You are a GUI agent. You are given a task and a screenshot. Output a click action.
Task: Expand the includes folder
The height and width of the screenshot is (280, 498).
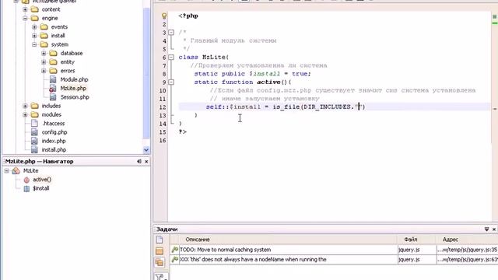(25, 106)
